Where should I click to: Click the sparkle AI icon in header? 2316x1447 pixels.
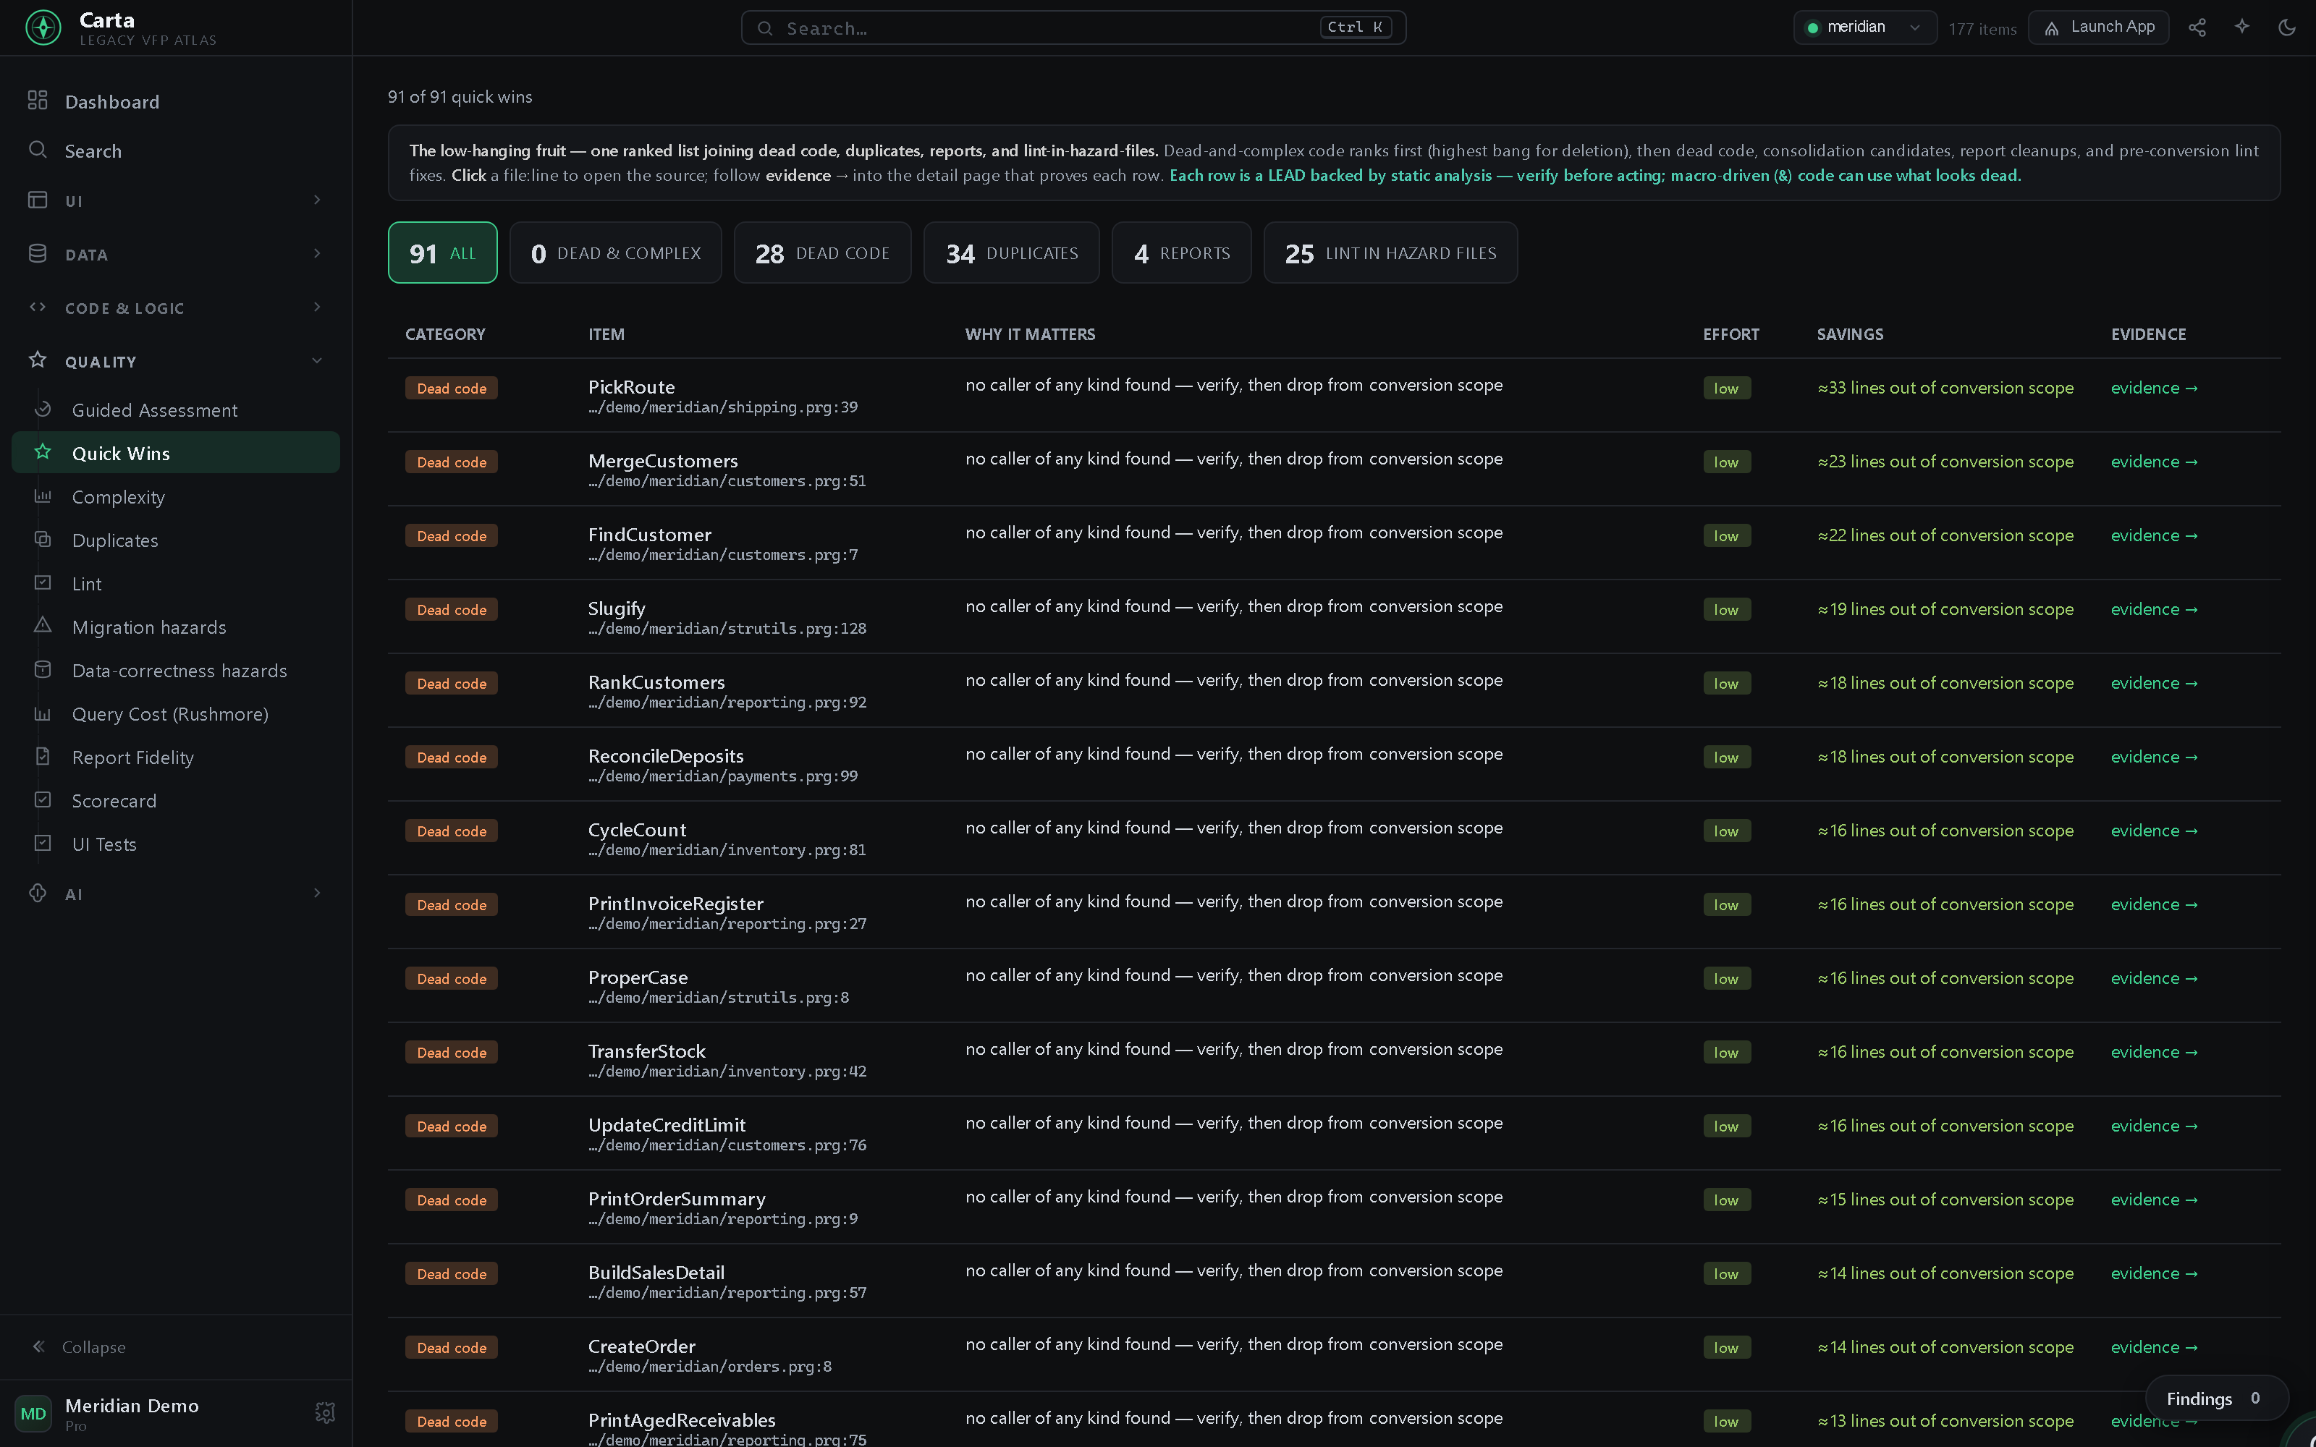pyautogui.click(x=2242, y=27)
